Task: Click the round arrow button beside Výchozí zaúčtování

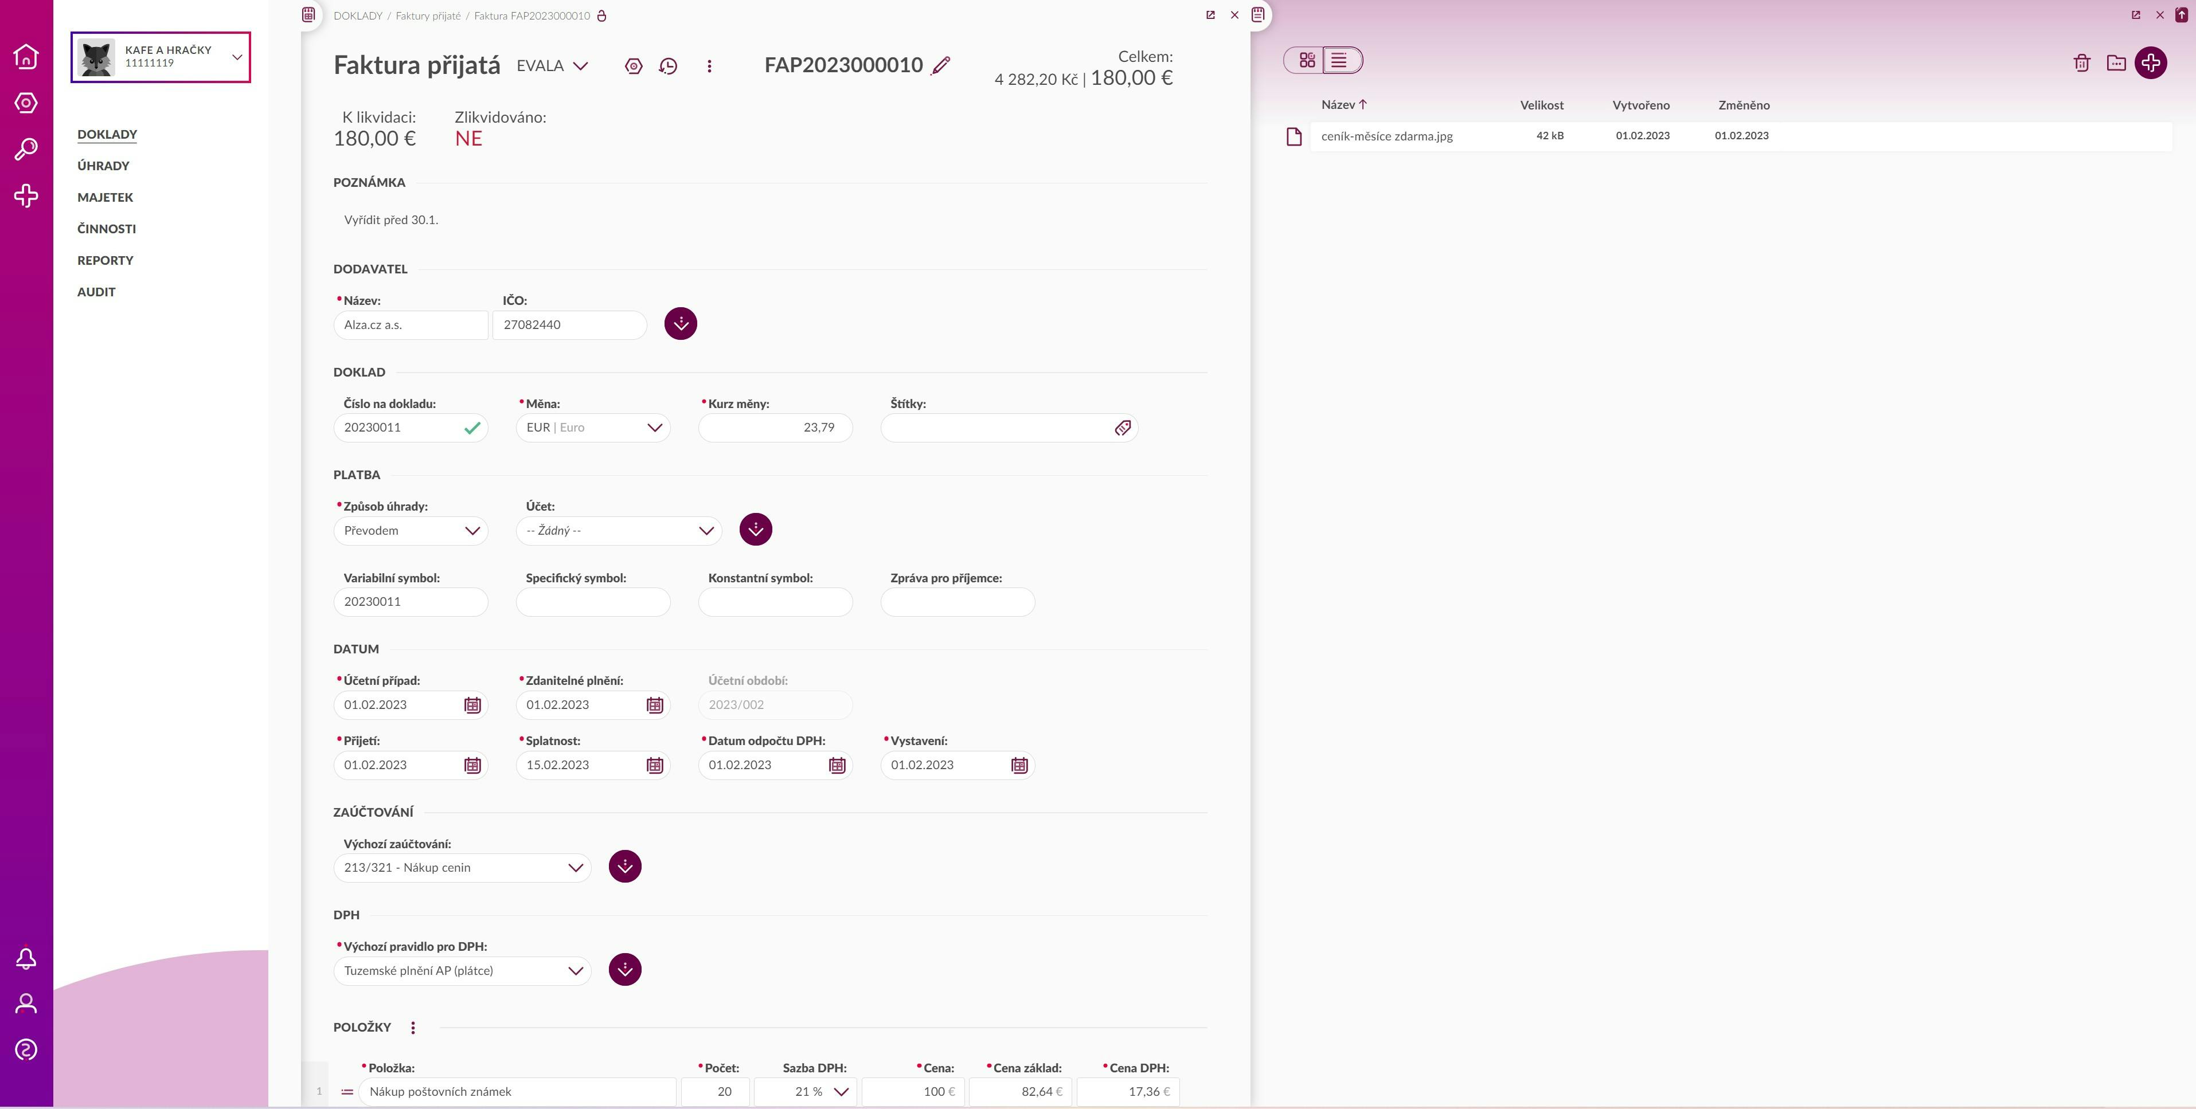Action: click(x=625, y=866)
